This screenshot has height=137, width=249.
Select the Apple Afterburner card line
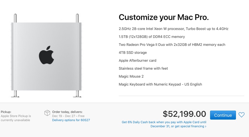point(137,60)
